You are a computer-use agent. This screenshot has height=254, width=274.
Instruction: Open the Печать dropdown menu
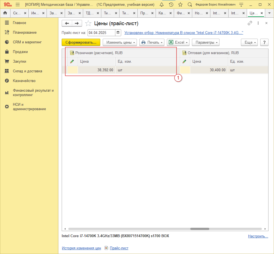(152, 42)
